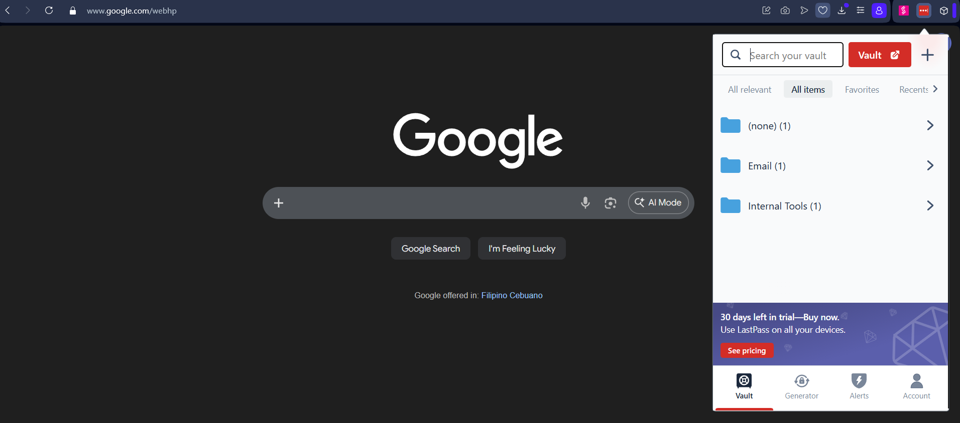Image resolution: width=960 pixels, height=423 pixels.
Task: Click the Email (1) folder name
Action: coord(767,166)
